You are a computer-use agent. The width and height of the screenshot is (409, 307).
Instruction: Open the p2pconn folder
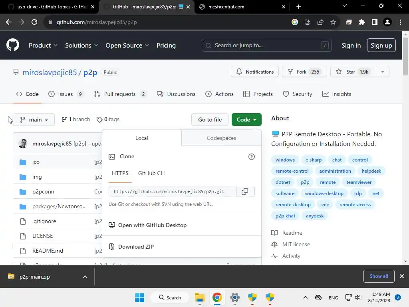(43, 191)
